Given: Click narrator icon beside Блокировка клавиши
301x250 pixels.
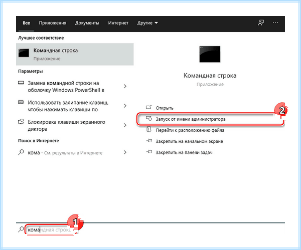Looking at the screenshot, I should (x=21, y=122).
